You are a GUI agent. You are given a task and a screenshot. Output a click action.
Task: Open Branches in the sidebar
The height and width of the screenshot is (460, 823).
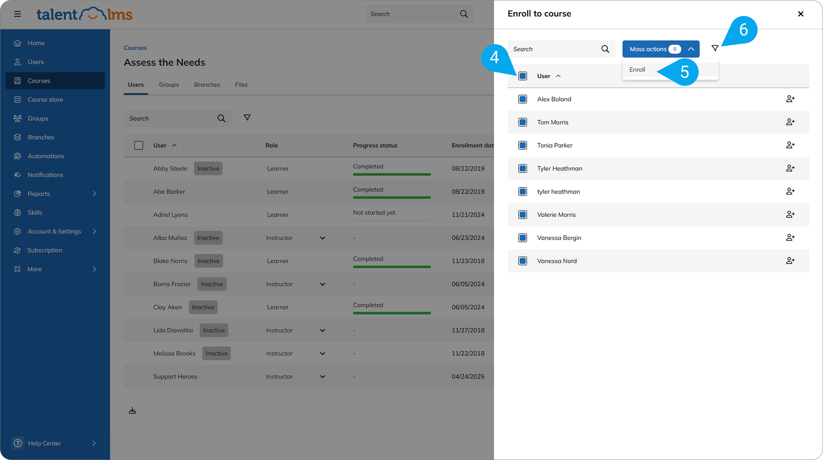[41, 137]
